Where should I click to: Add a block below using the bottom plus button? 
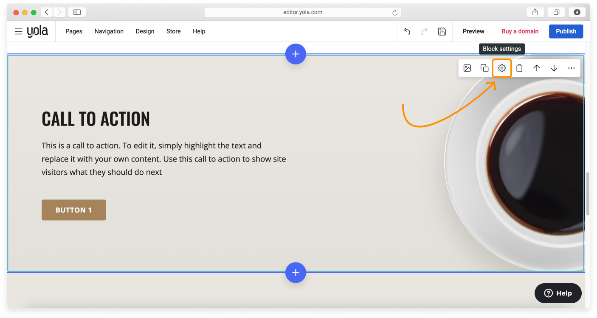click(x=296, y=273)
